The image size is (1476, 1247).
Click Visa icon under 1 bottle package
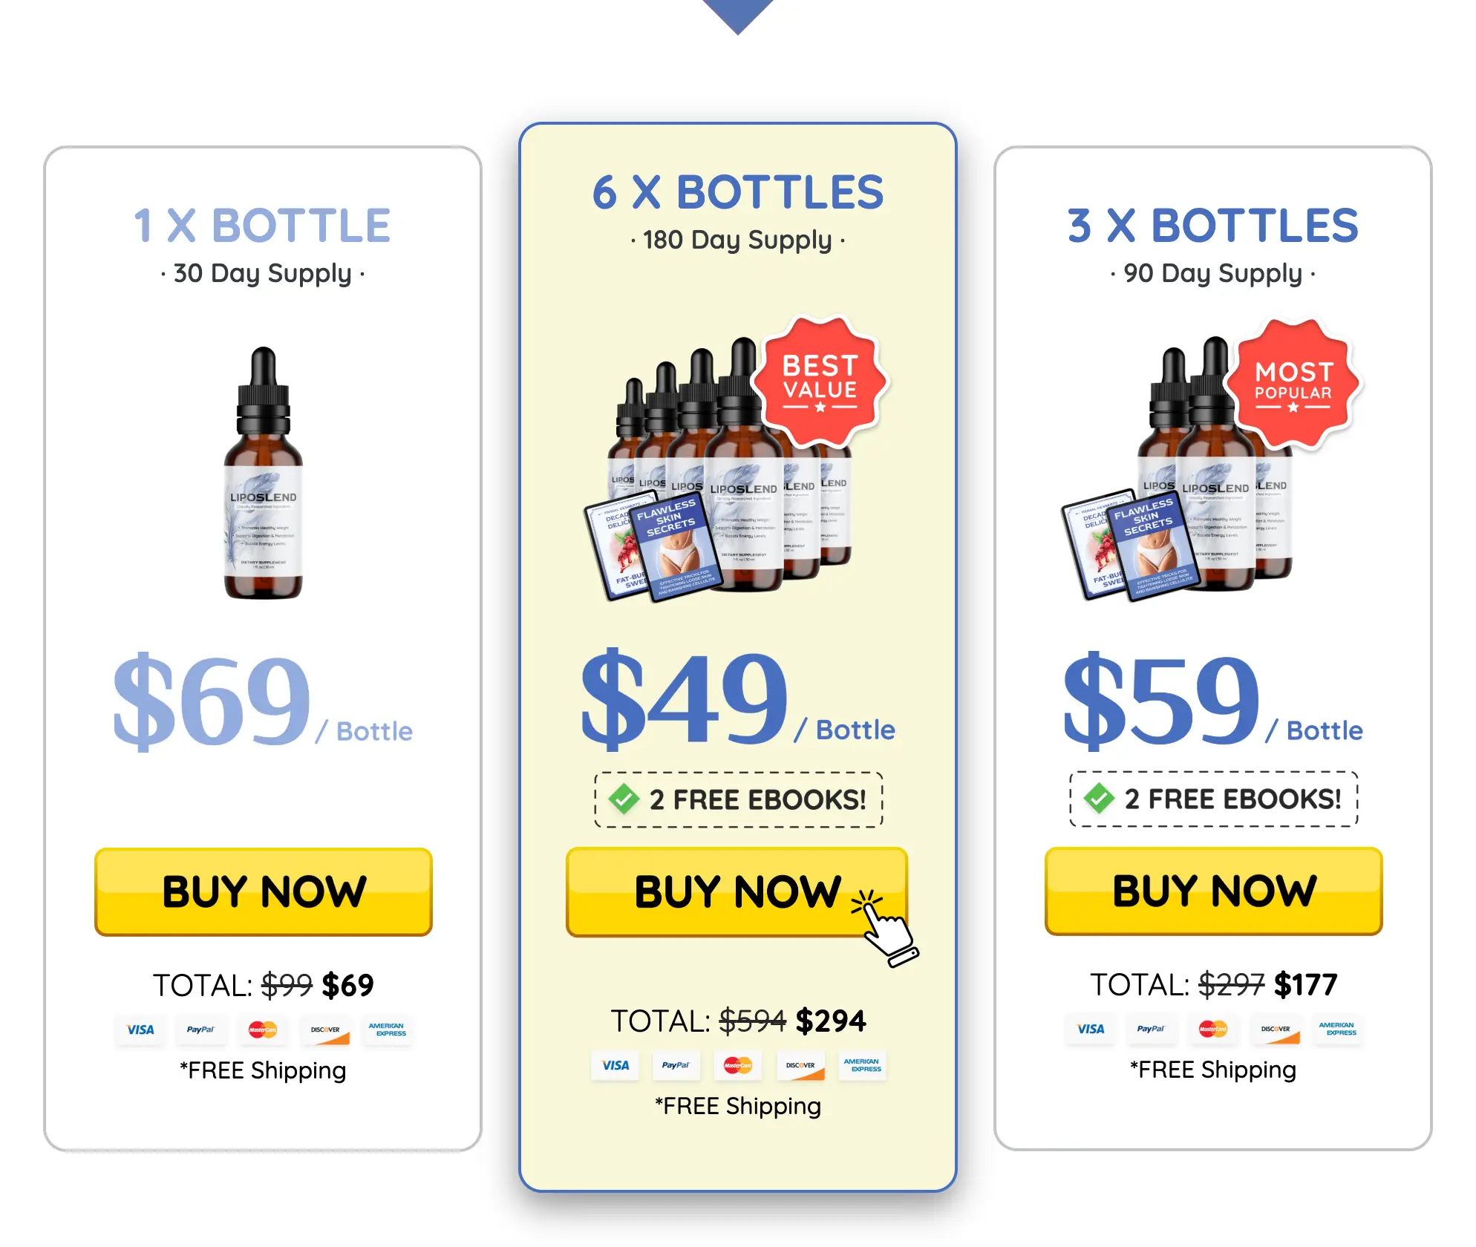click(140, 1030)
